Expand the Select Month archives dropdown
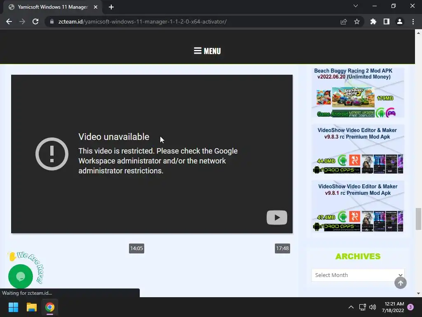This screenshot has height=317, width=422. click(x=358, y=275)
